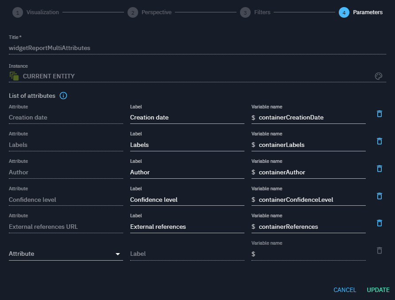Go to step 2 Perspective

tap(150, 12)
